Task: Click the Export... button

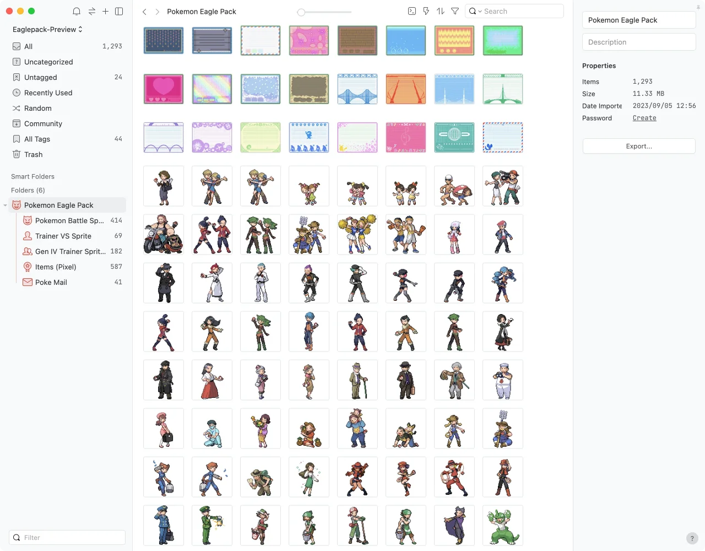Action: (639, 146)
